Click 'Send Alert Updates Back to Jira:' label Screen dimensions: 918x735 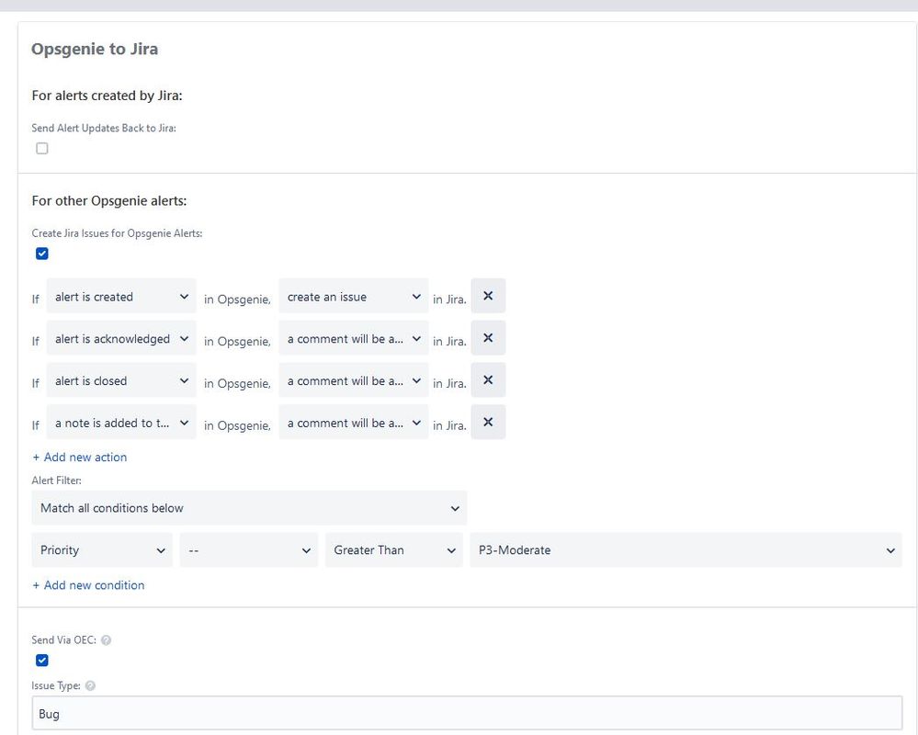[x=104, y=128]
